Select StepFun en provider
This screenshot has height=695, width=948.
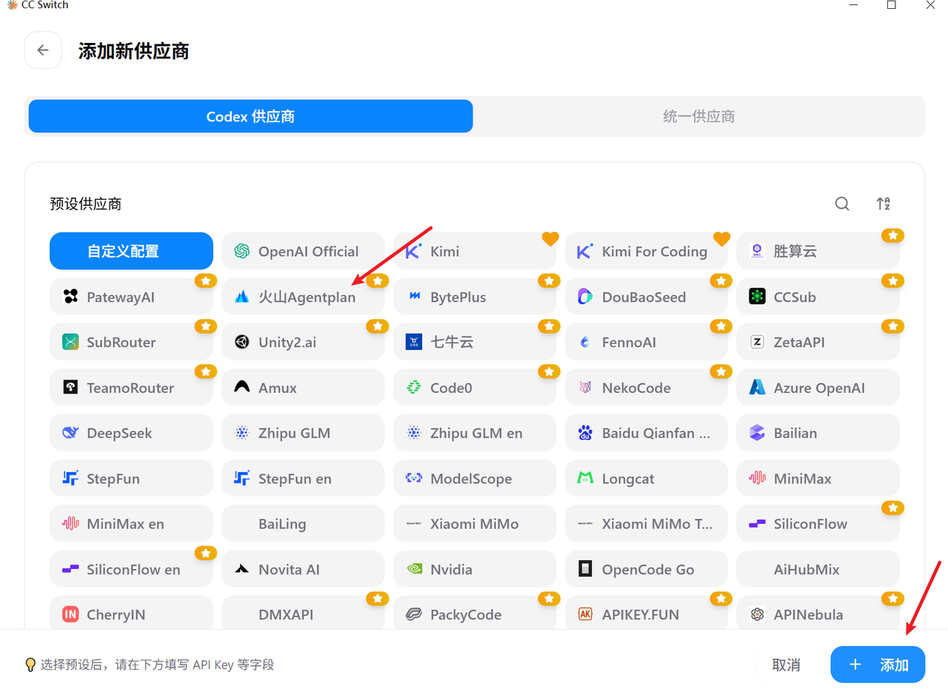[x=303, y=478]
